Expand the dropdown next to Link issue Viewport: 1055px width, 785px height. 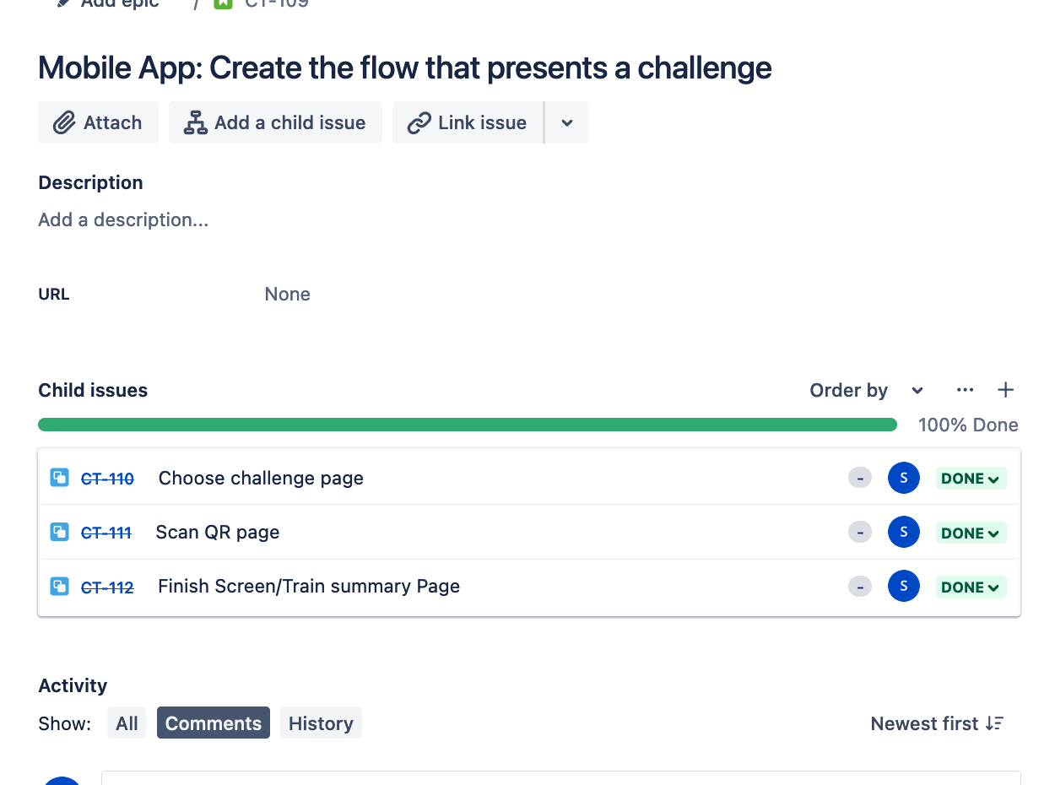[567, 122]
